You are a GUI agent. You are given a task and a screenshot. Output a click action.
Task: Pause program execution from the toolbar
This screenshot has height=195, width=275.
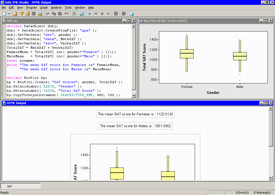[x=108, y=14]
